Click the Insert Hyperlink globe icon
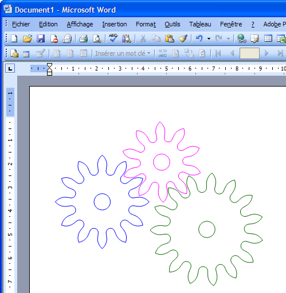The height and width of the screenshot is (293, 286). tap(241, 38)
